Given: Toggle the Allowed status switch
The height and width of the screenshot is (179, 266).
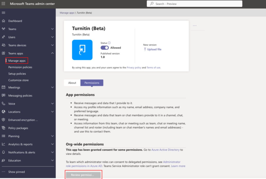Looking at the screenshot, I should pos(105,48).
